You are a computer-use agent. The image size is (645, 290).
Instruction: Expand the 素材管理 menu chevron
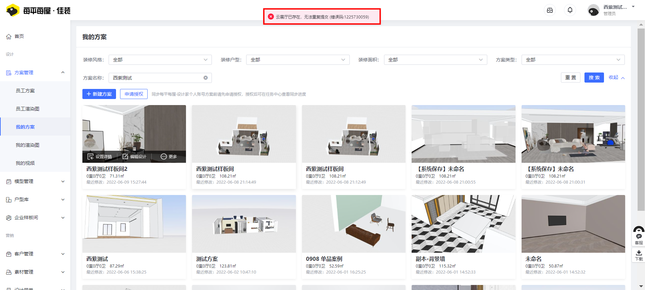(x=63, y=272)
